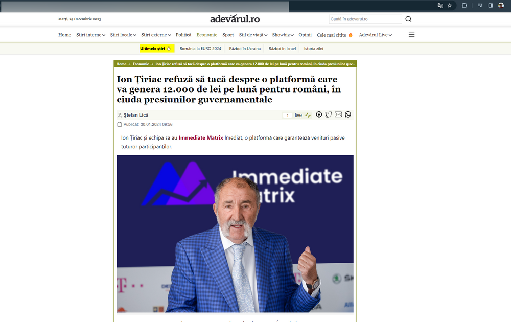The height and width of the screenshot is (322, 511).
Task: Open browser extensions puzzle icon
Action: pyautogui.click(x=464, y=5)
